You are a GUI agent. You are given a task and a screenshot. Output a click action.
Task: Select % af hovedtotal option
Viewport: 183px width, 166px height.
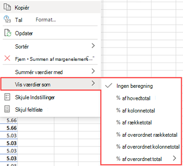(141, 98)
